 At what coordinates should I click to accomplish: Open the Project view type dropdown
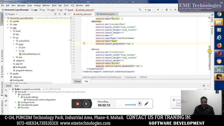pyautogui.click(x=12, y=14)
